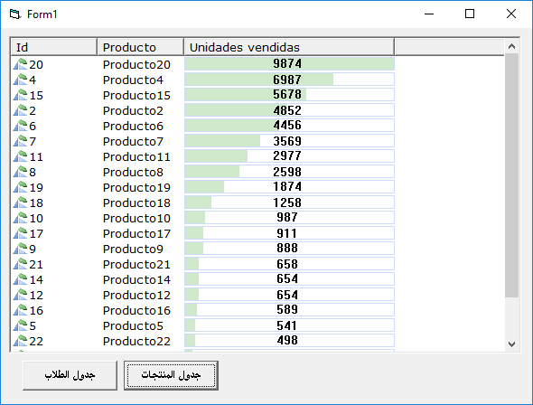The height and width of the screenshot is (405, 533).
Task: Click the 6987 progress bar
Action: tap(289, 80)
